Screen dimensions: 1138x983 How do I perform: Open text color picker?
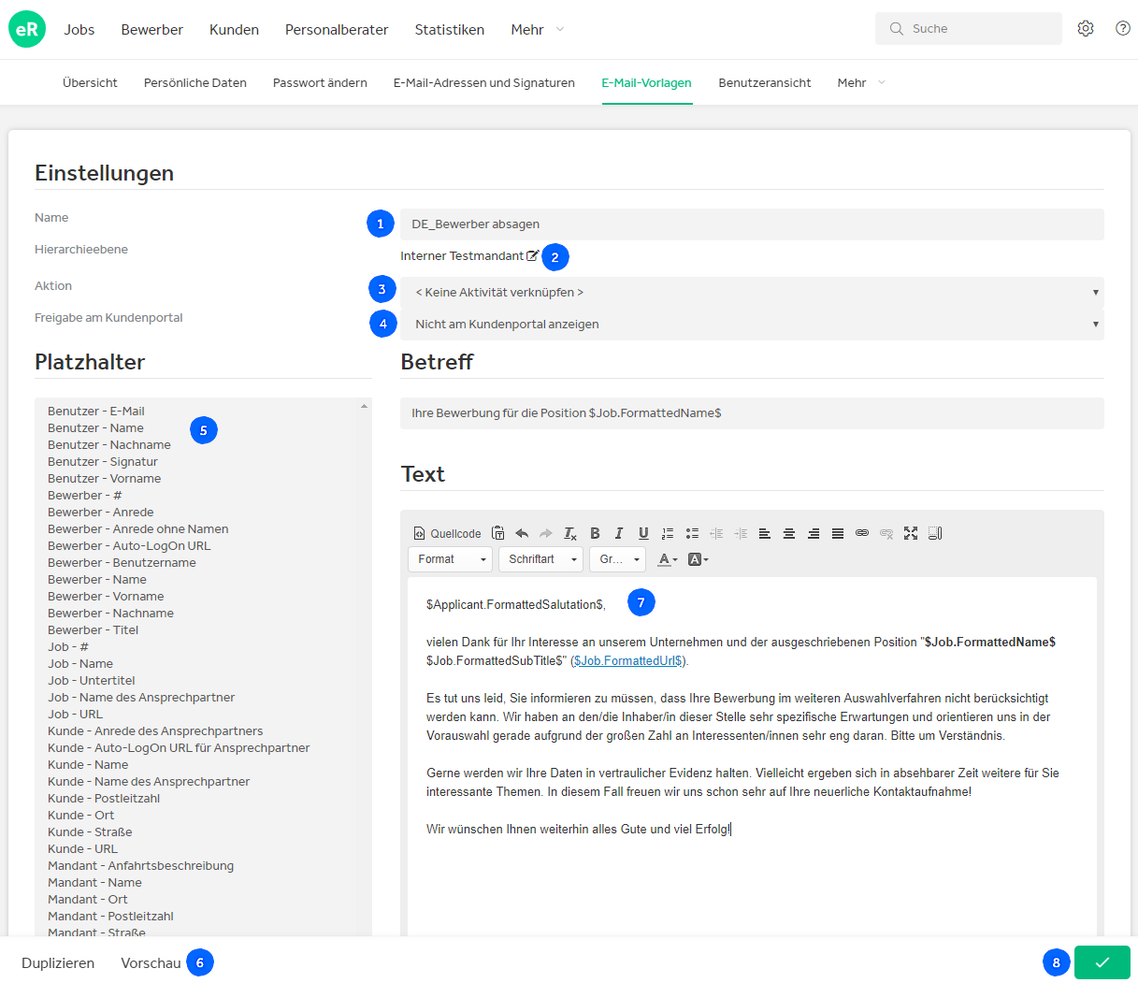coord(668,559)
